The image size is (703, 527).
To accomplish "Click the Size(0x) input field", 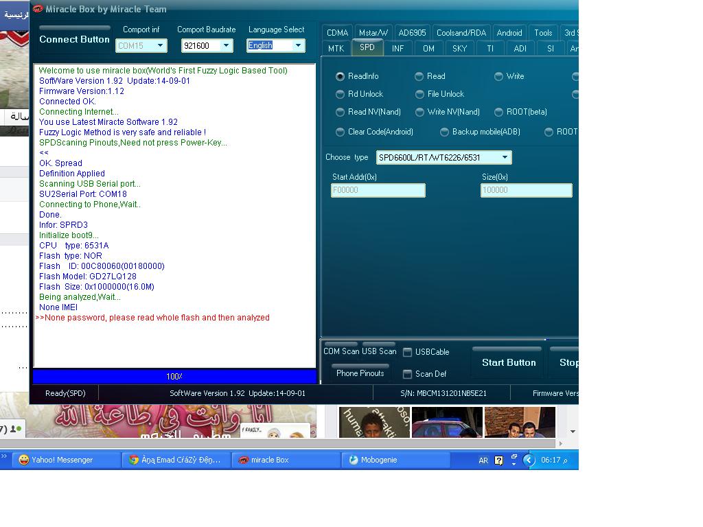I will 527,190.
